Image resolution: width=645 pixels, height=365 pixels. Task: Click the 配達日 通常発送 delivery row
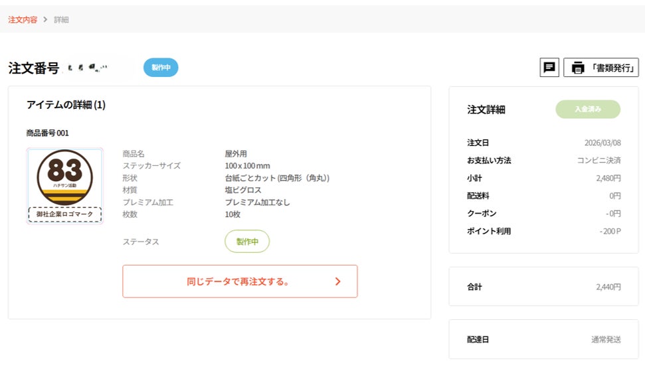(x=543, y=339)
